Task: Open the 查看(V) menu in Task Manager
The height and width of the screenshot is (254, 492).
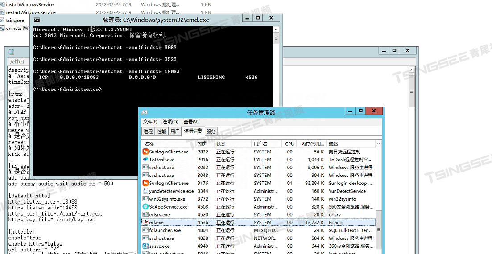Action: 191,122
